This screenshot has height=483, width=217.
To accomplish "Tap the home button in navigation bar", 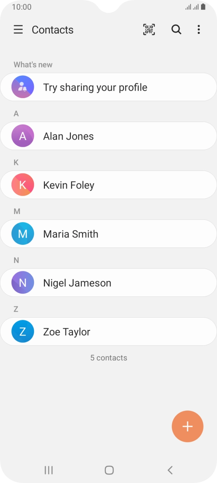I will (109, 470).
